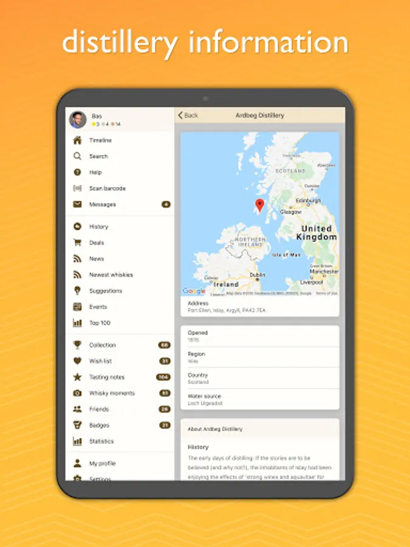This screenshot has height=547, width=410.
Task: Go back using the Back button
Action: pos(188,115)
